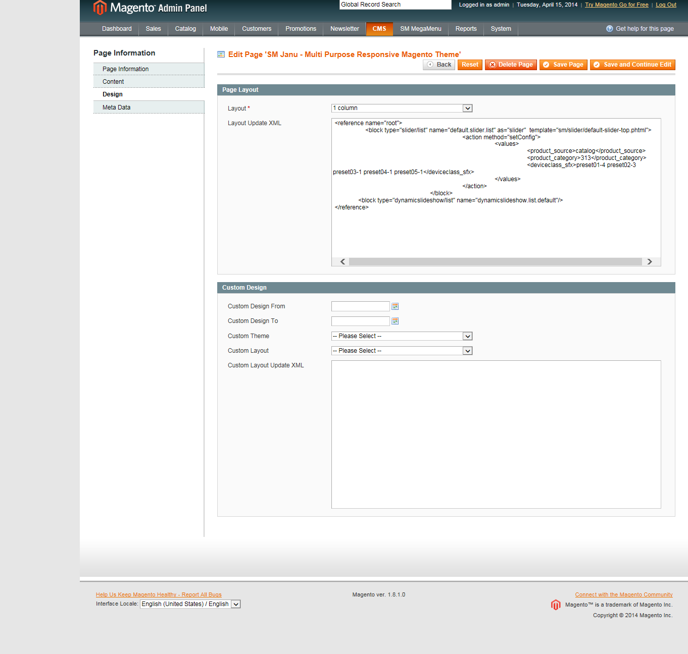Click the Log Out link

(x=666, y=5)
